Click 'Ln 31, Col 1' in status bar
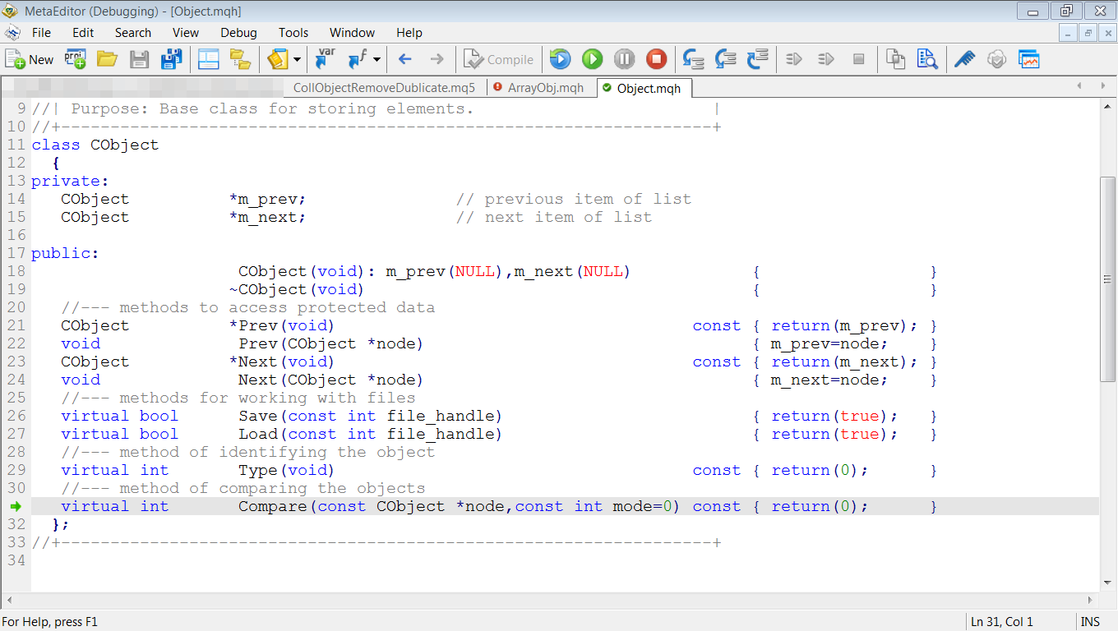 [x=1002, y=622]
